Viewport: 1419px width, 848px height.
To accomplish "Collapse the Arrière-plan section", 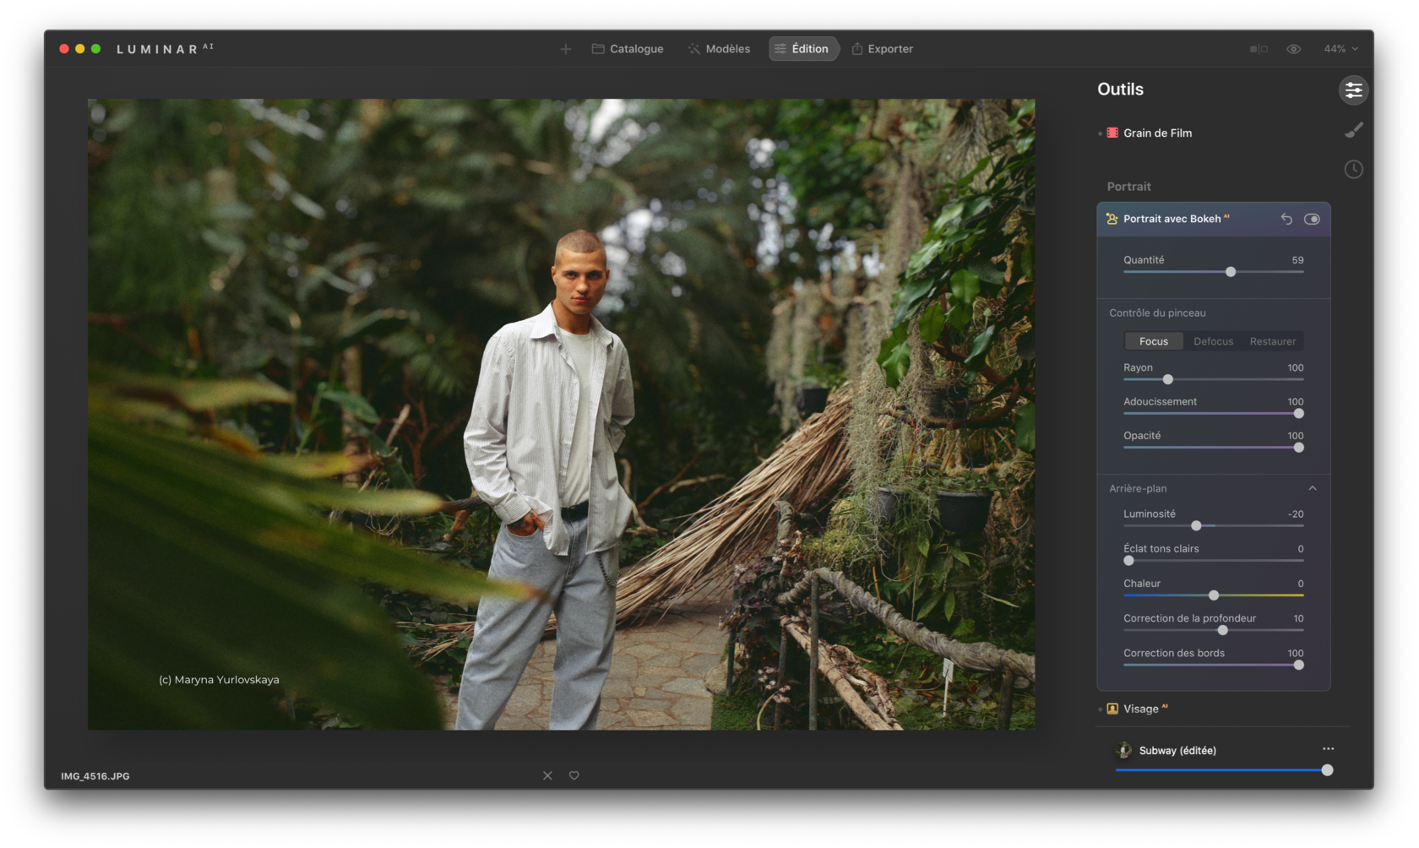I will 1312,488.
